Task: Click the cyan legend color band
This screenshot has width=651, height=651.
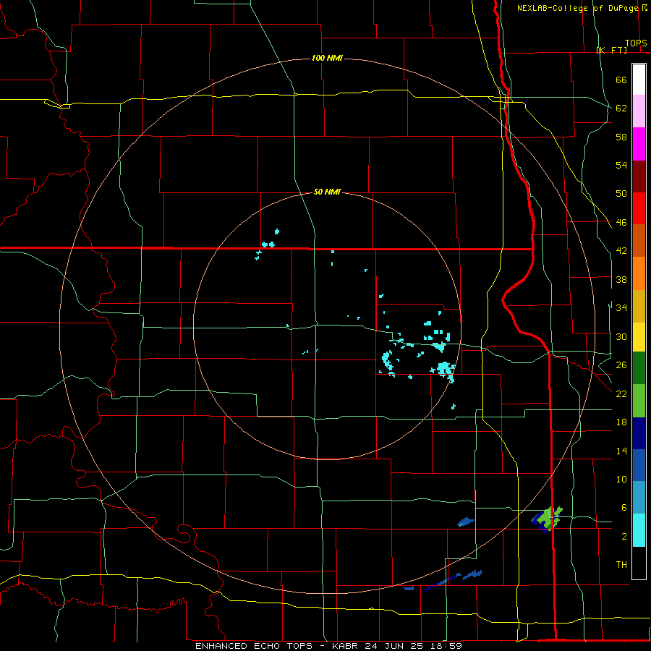Action: [x=639, y=530]
